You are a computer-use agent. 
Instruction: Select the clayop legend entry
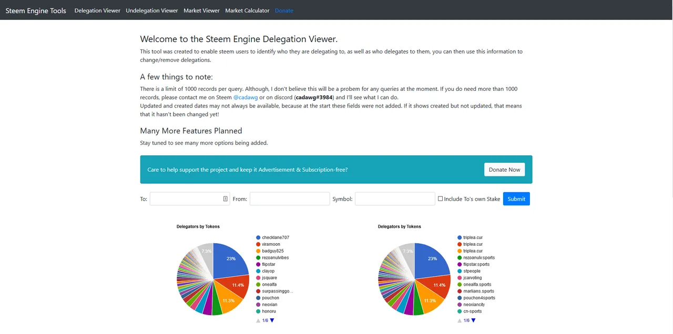(265, 271)
